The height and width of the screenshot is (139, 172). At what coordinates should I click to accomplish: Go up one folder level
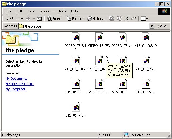coord(39,19)
